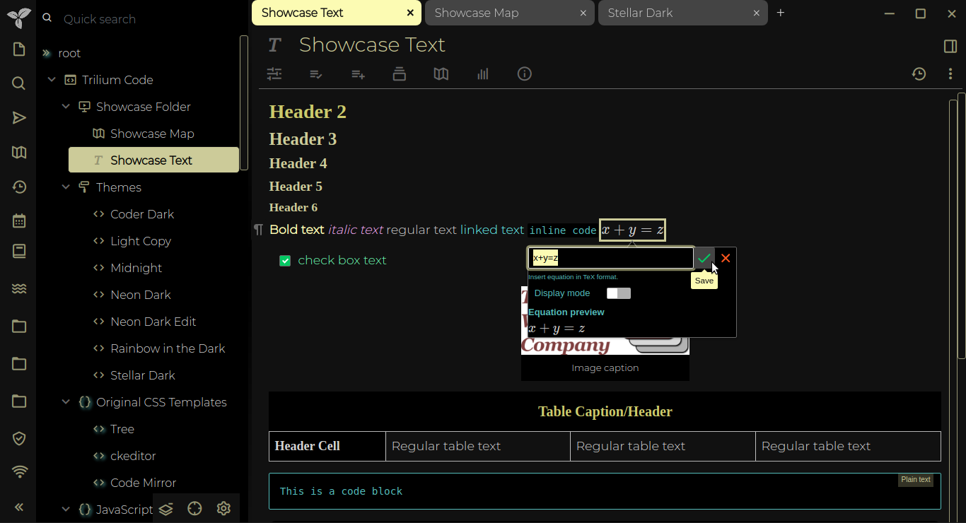
Task: Toggle the right pane sidebar icon
Action: 950,47
